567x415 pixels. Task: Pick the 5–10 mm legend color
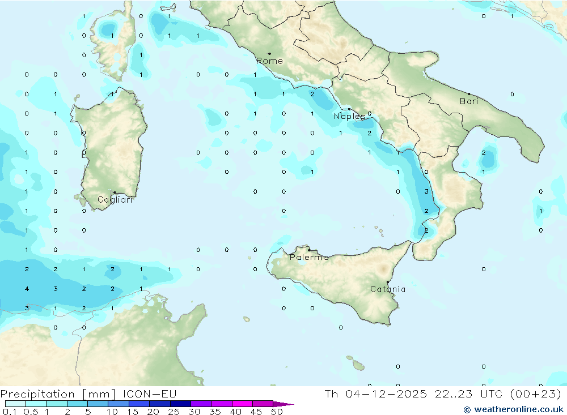click(98, 404)
